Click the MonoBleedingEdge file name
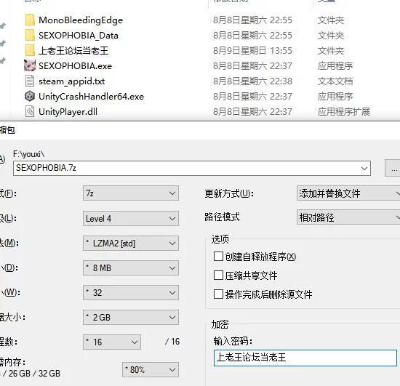The image size is (400, 386). [81, 20]
